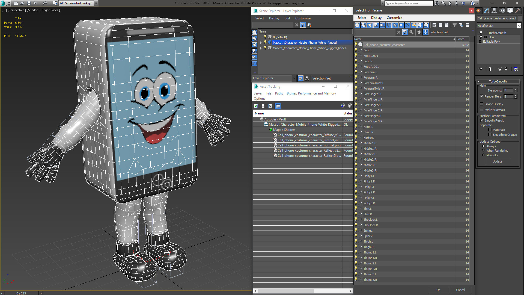Image resolution: width=524 pixels, height=295 pixels.
Task: Open the Motion command panel tab
Action: coord(502,11)
